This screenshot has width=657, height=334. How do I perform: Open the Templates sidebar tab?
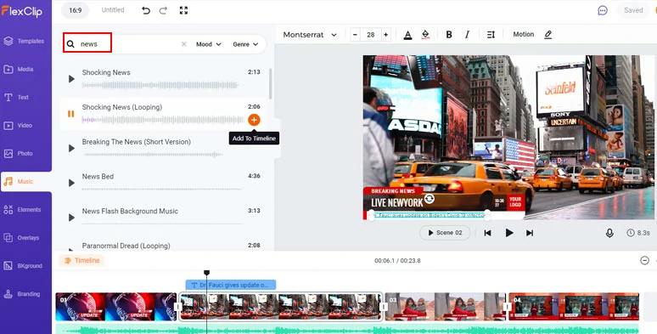25,41
